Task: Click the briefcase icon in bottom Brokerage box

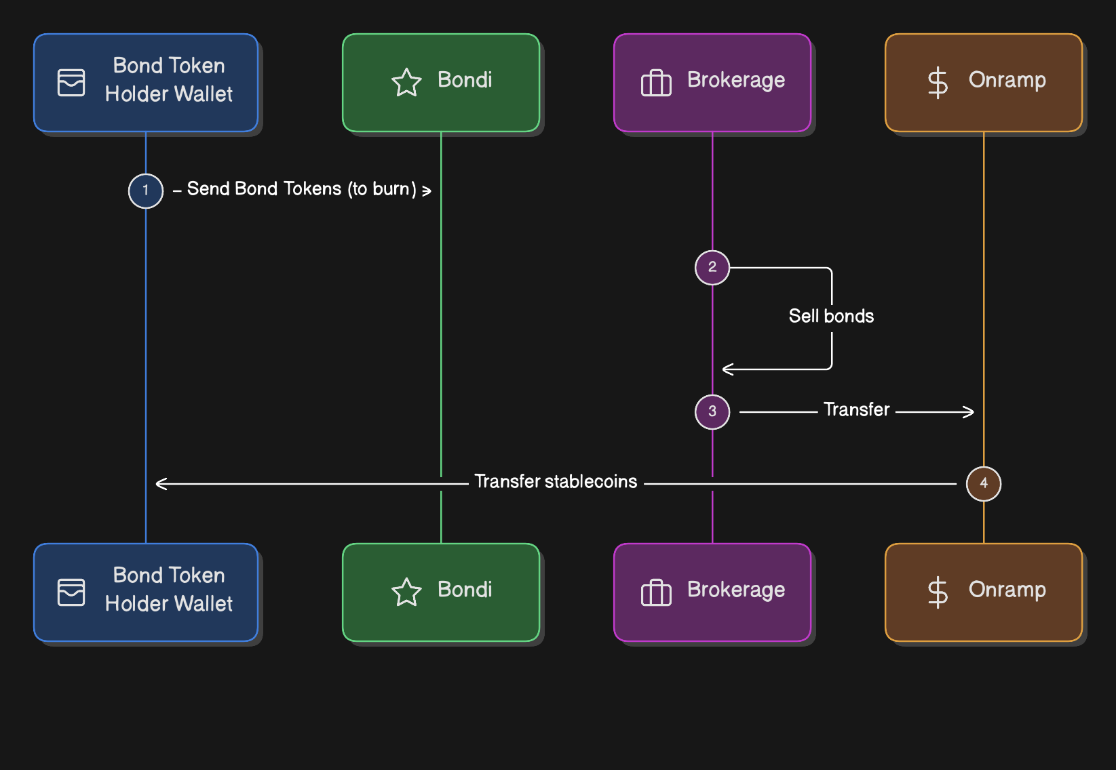Action: point(656,592)
